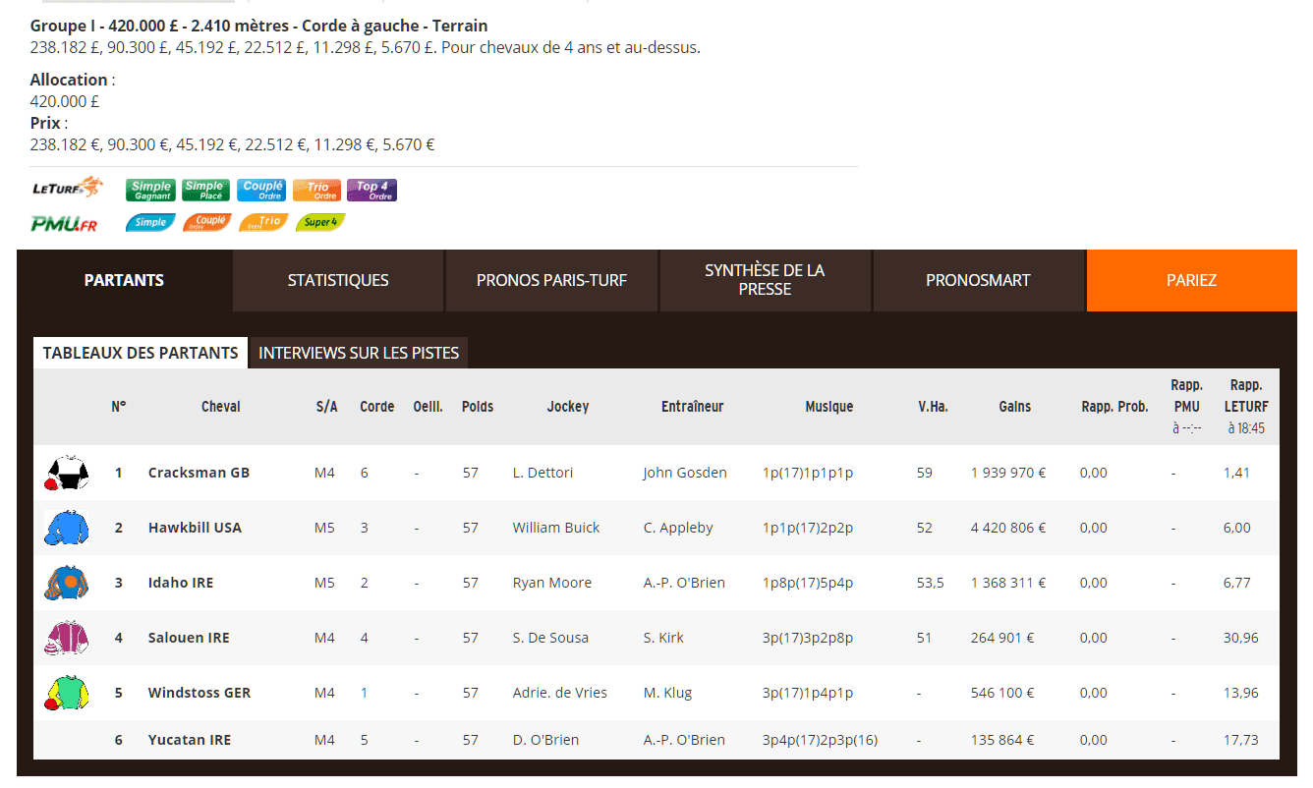This screenshot has width=1313, height=788.
Task: Switch to Pronos Paris-Turf tab
Action: [x=551, y=280]
